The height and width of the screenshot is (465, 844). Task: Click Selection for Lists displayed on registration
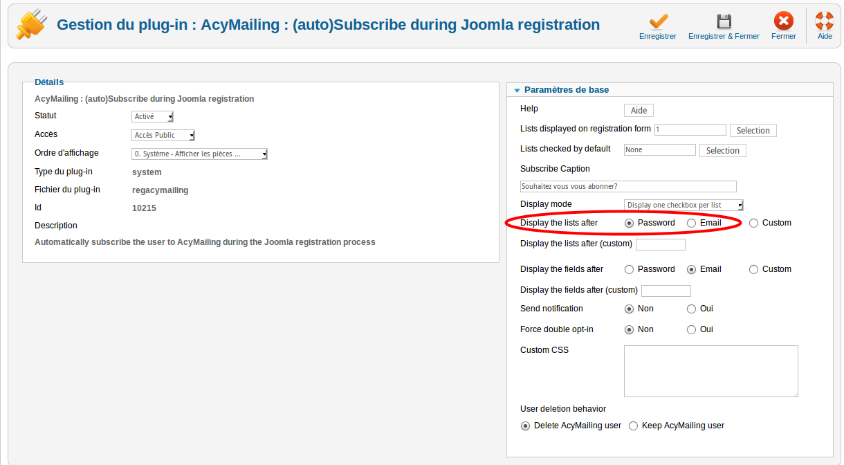753,131
